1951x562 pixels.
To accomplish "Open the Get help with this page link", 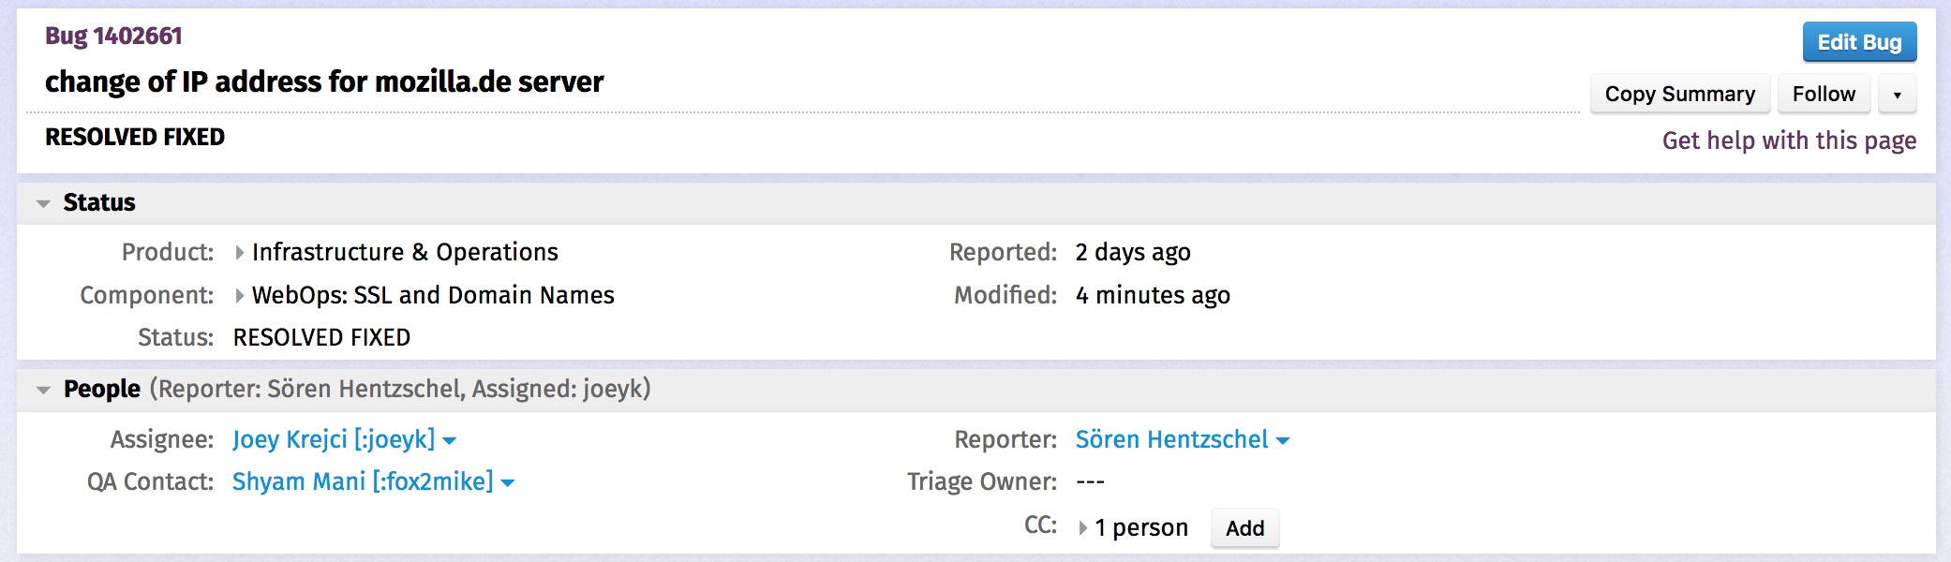I will pyautogui.click(x=1788, y=140).
